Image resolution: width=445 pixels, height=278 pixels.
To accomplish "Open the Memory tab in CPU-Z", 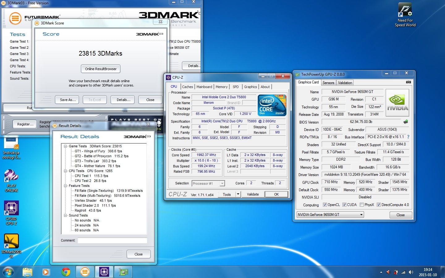I will (222, 87).
